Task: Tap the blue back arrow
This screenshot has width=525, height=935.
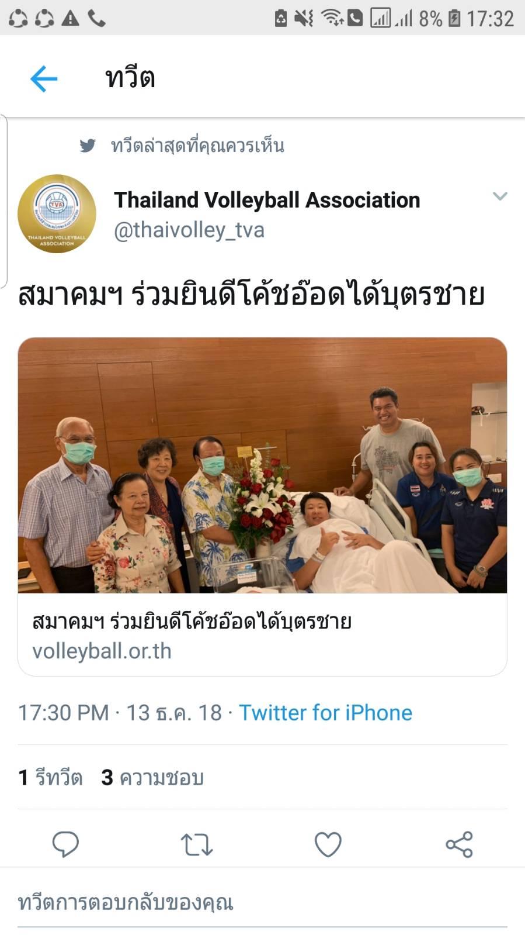Action: pos(44,78)
